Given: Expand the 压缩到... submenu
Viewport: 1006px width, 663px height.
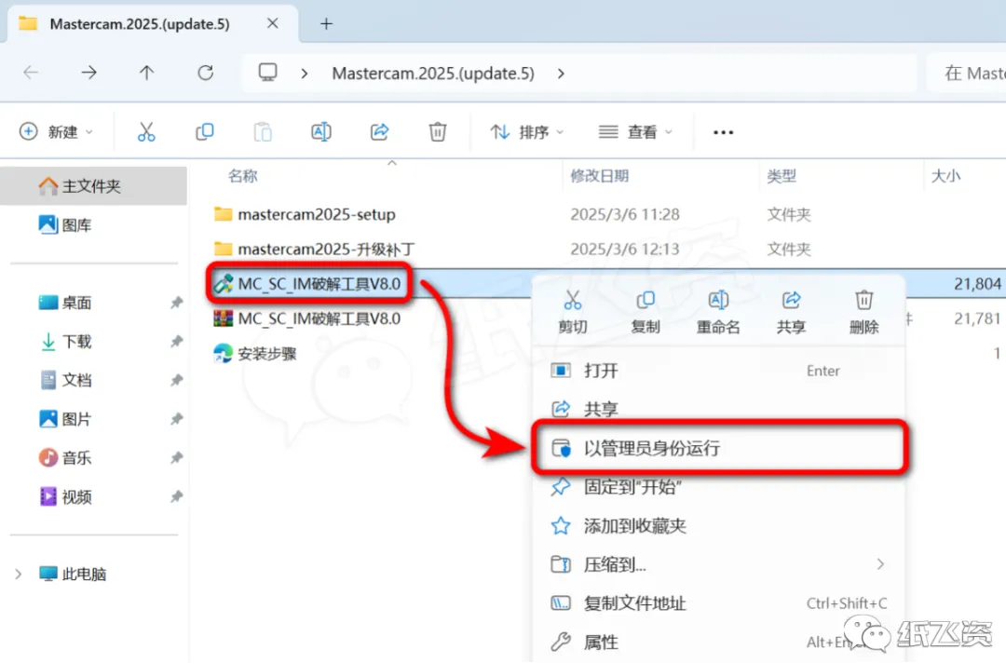Looking at the screenshot, I should [880, 564].
